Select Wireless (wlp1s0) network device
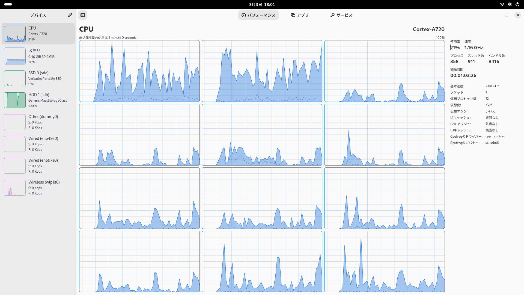 pos(38,187)
